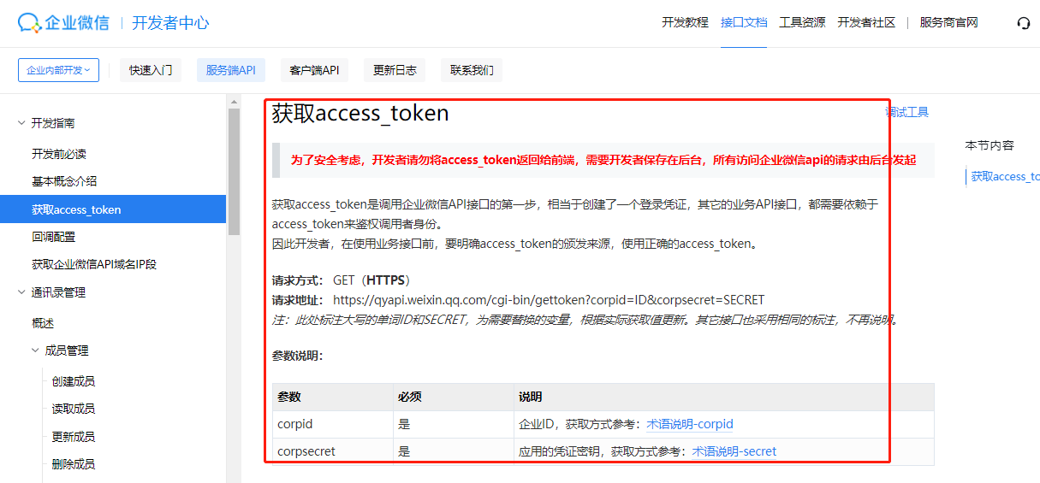Open the 开发教程 menu
The width and height of the screenshot is (1040, 483).
click(685, 22)
